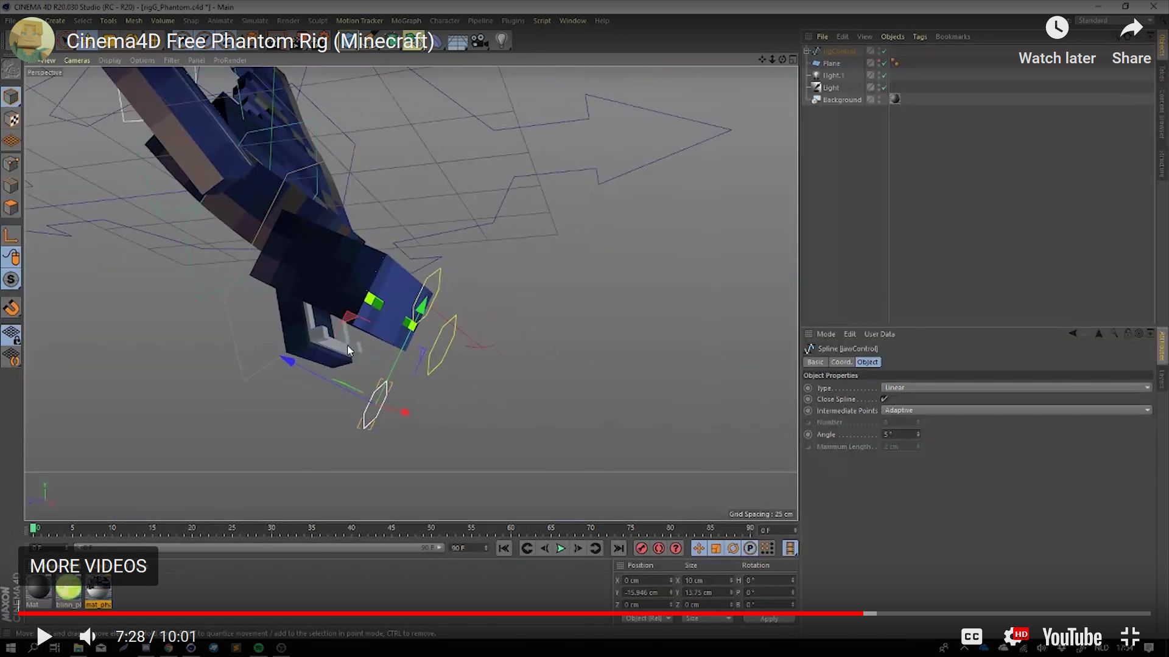Go to start of animation

tap(504, 549)
